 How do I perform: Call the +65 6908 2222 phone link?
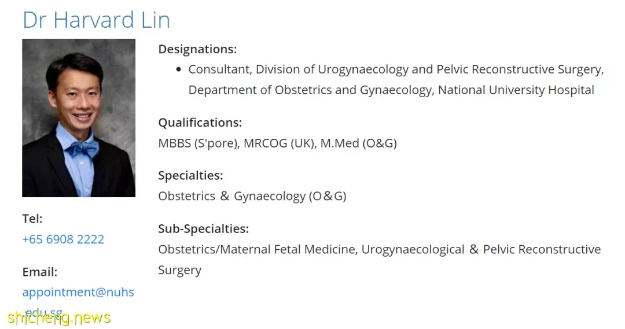tap(63, 239)
